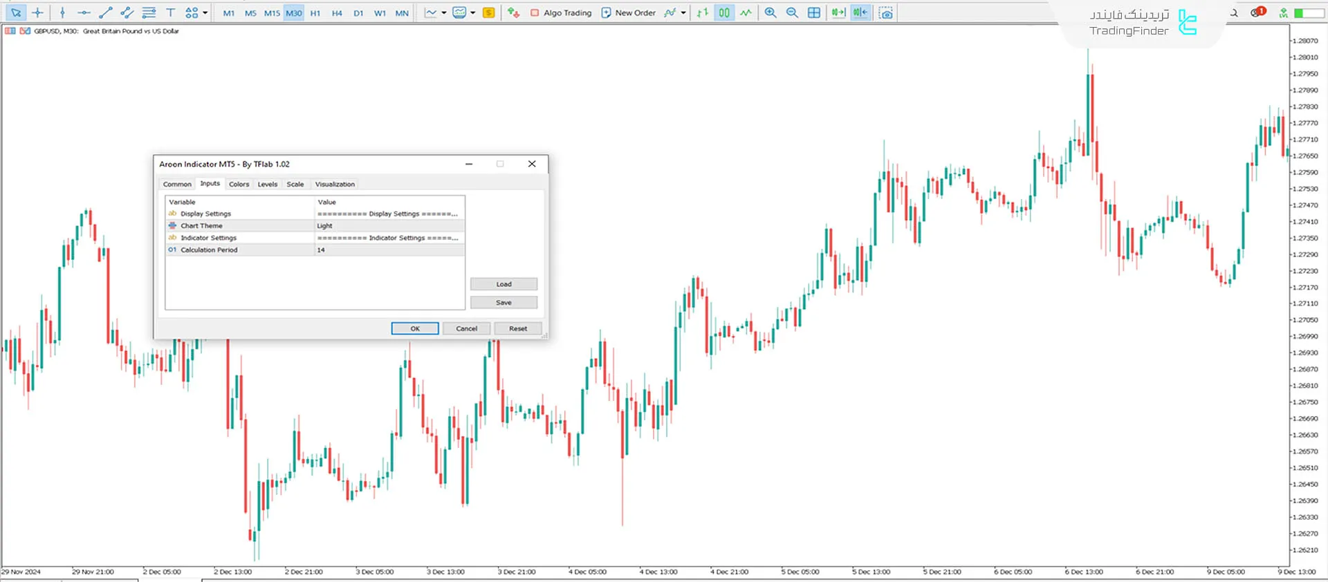Open the Visualization tab
Viewport: 1328px width, 582px height.
(335, 184)
